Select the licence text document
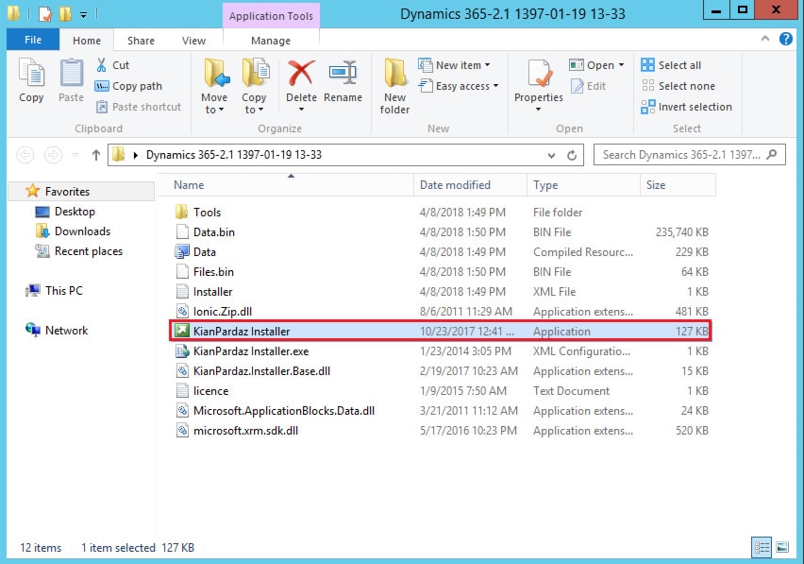804x564 pixels. click(x=441, y=391)
